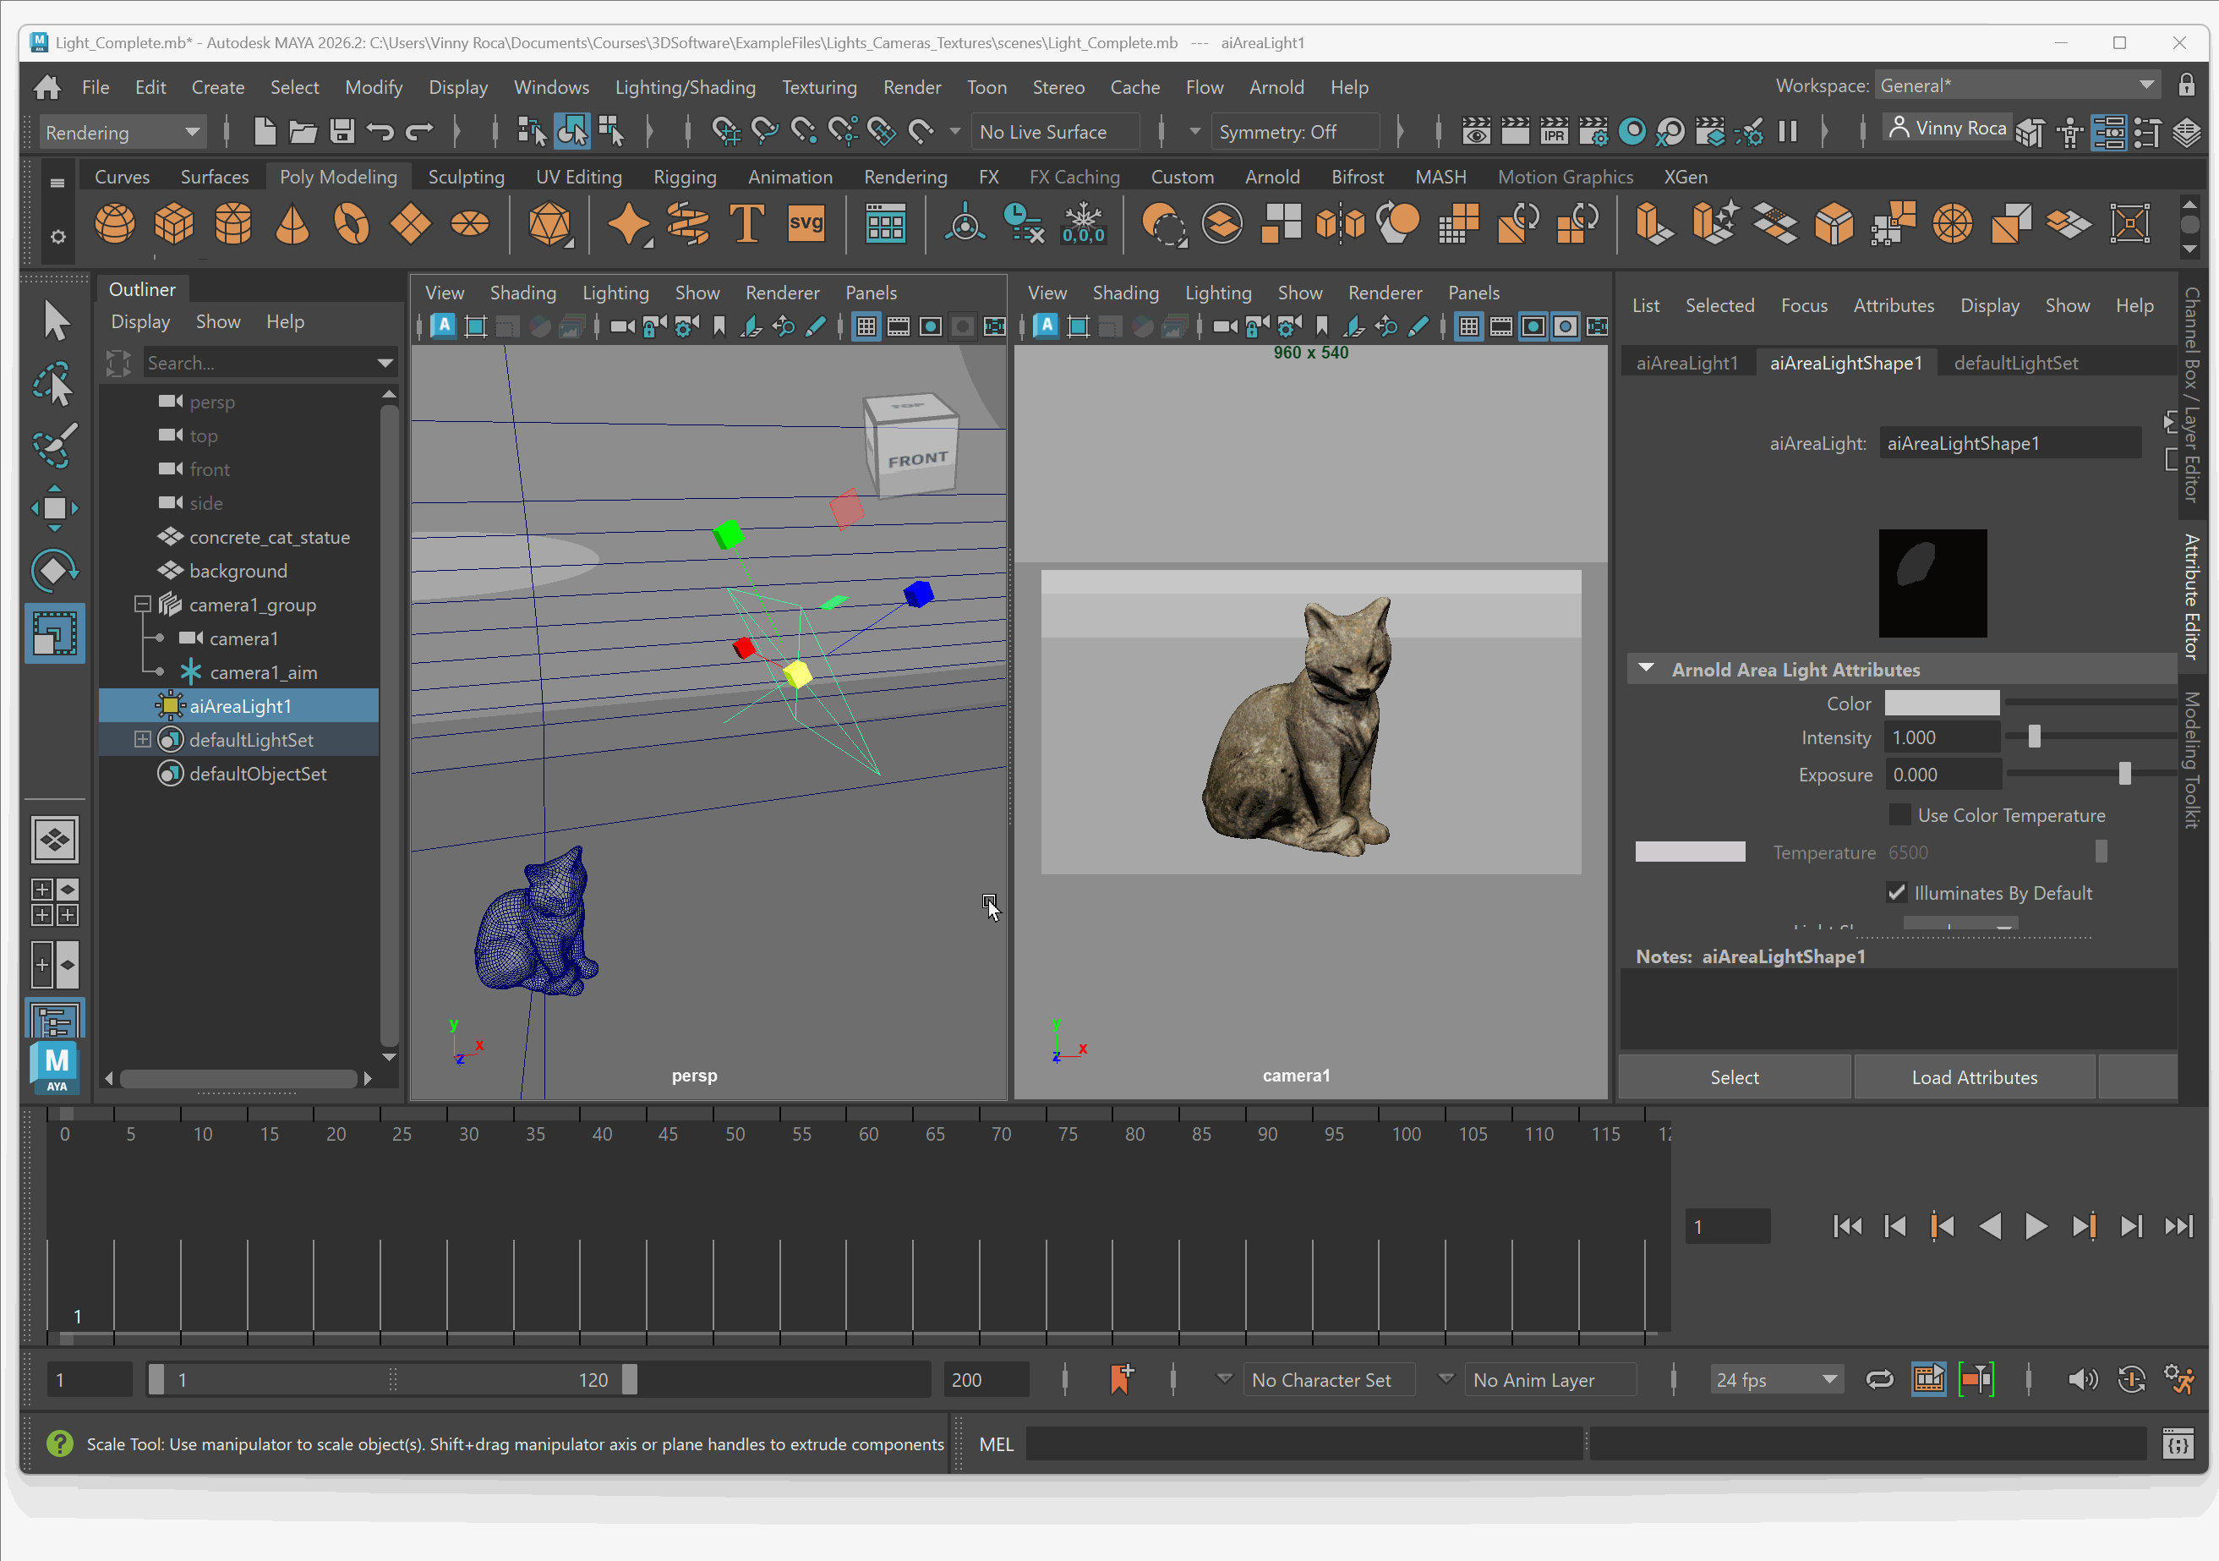Image resolution: width=2219 pixels, height=1561 pixels.
Task: Uncheck Illuminates By Default
Action: click(1896, 893)
